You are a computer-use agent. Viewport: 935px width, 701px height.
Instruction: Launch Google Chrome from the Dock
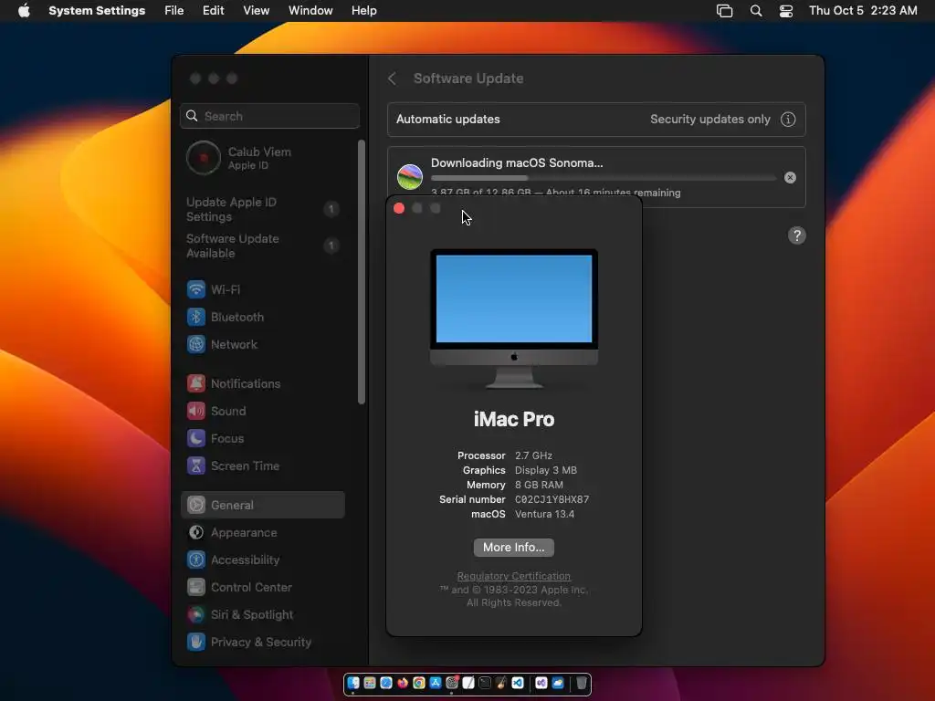419,683
